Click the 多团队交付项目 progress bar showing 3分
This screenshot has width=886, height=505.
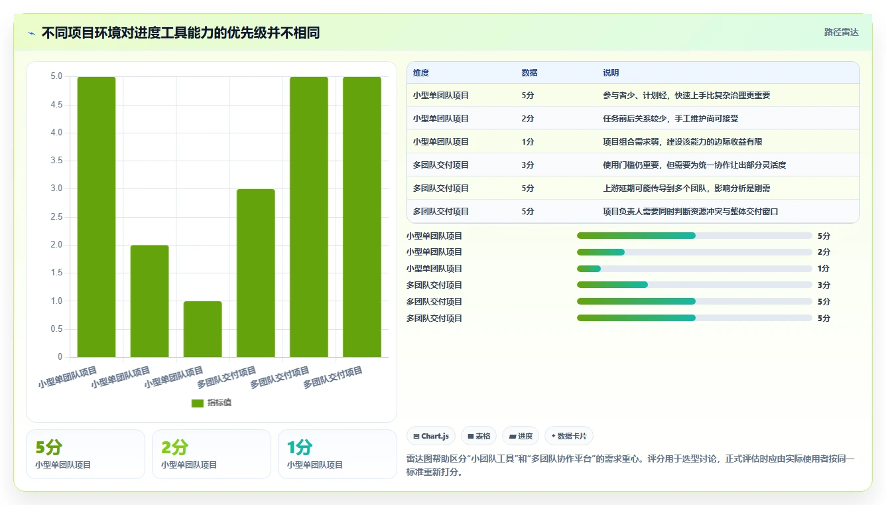[x=694, y=285]
